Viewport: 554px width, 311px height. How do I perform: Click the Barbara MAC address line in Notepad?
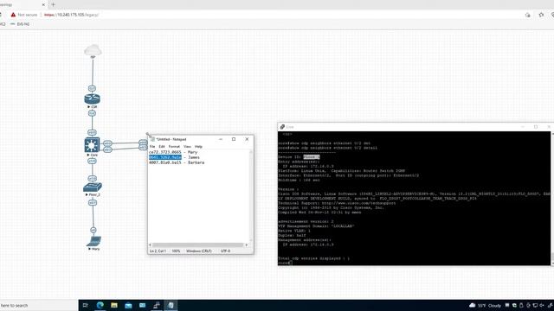click(177, 162)
